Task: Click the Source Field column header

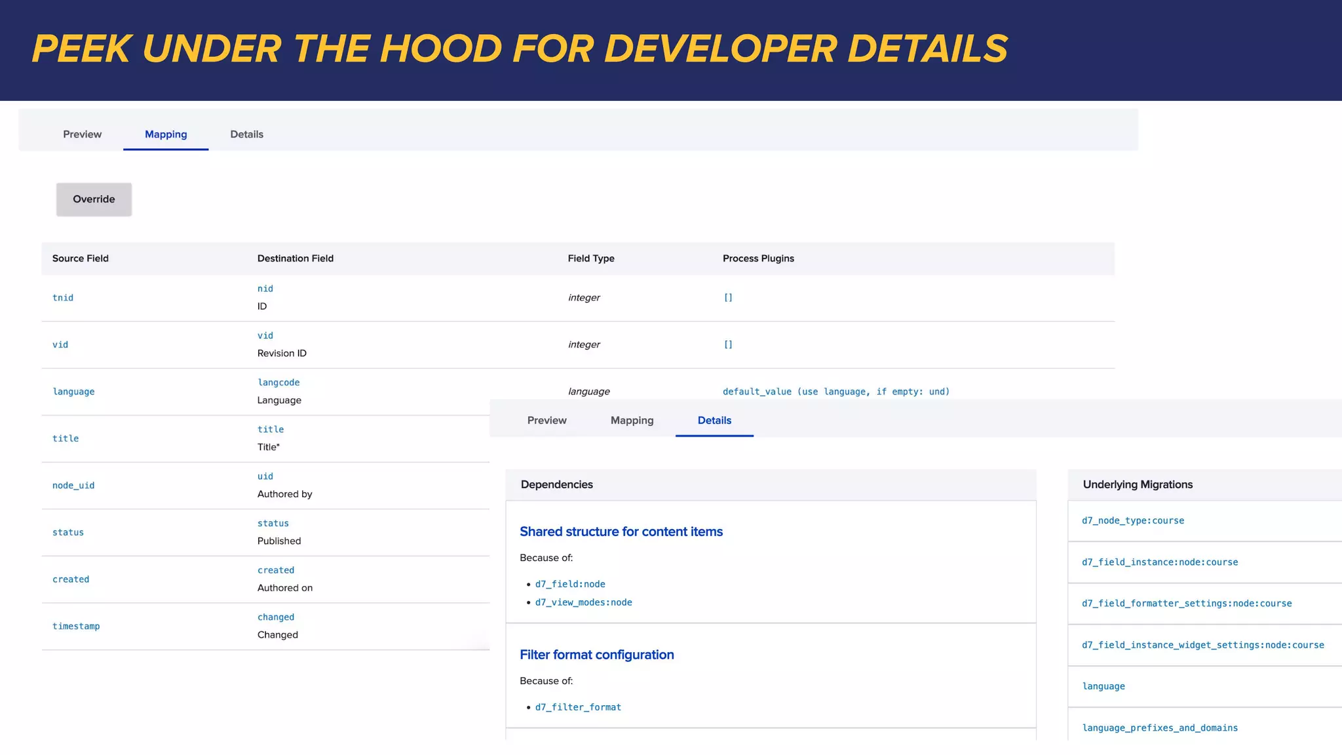Action: point(81,258)
